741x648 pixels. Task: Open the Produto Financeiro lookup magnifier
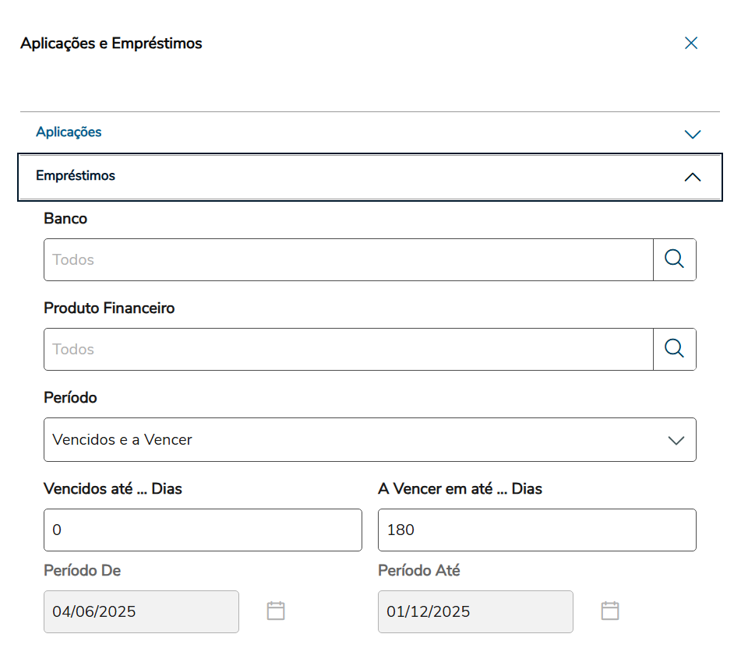click(674, 349)
